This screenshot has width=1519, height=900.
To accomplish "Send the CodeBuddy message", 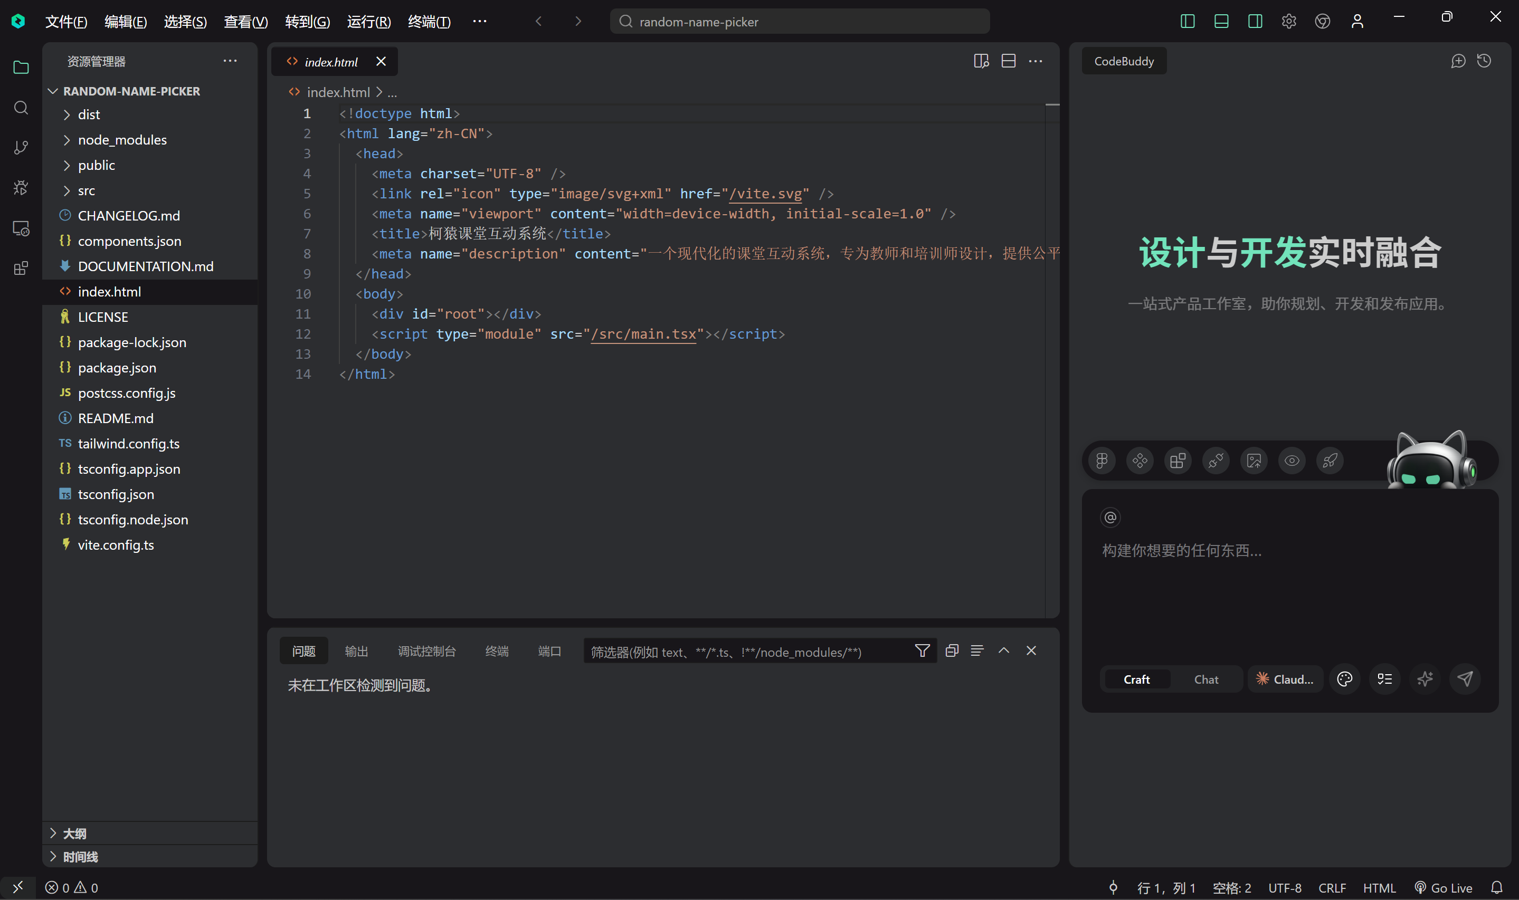I will [x=1465, y=678].
